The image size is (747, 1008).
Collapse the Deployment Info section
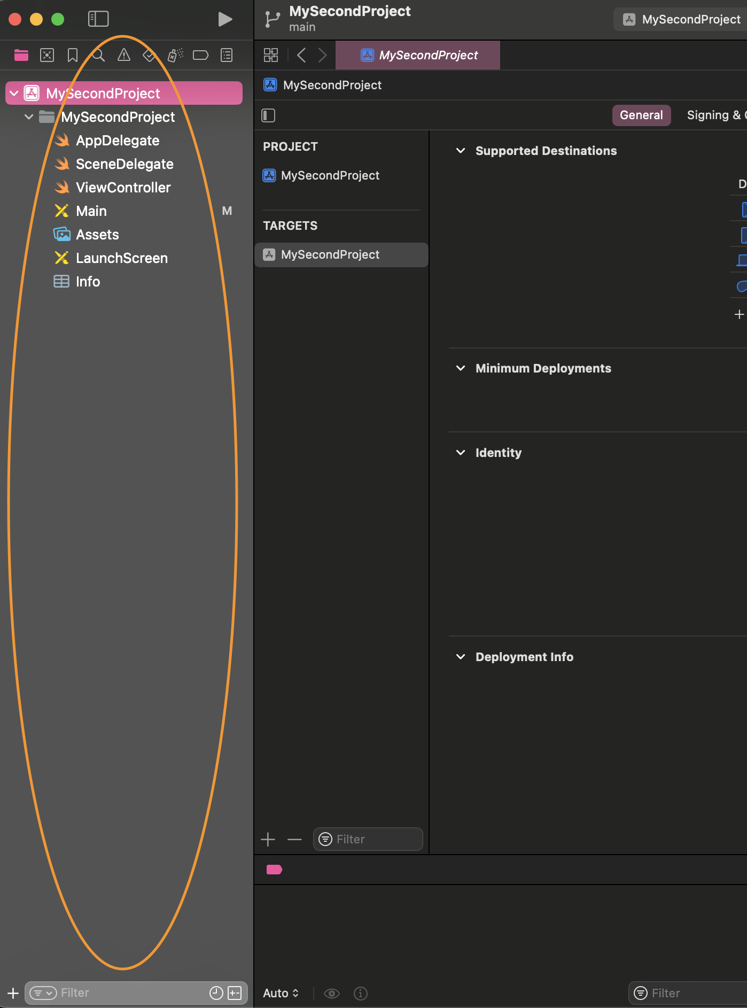[461, 657]
